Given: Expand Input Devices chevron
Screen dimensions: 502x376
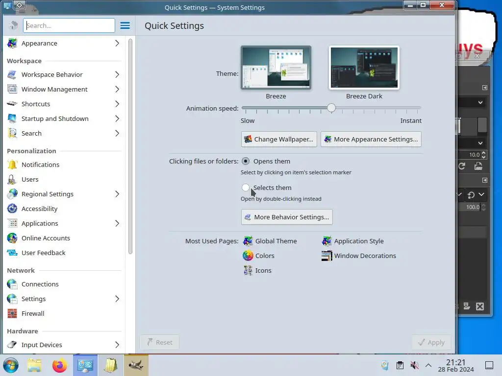Looking at the screenshot, I should (117, 345).
